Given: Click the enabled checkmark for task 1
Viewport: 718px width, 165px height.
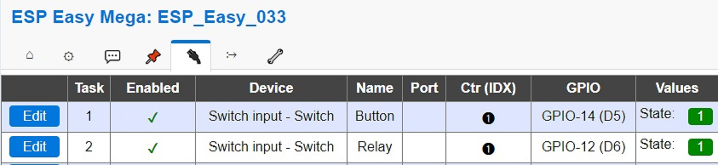Looking at the screenshot, I should (152, 117).
